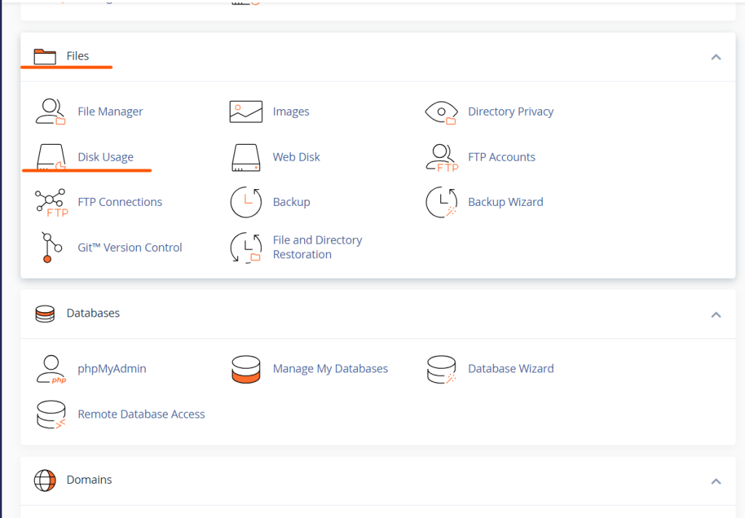This screenshot has height=518, width=745.
Task: Launch the Backup Wizard link
Action: (506, 202)
